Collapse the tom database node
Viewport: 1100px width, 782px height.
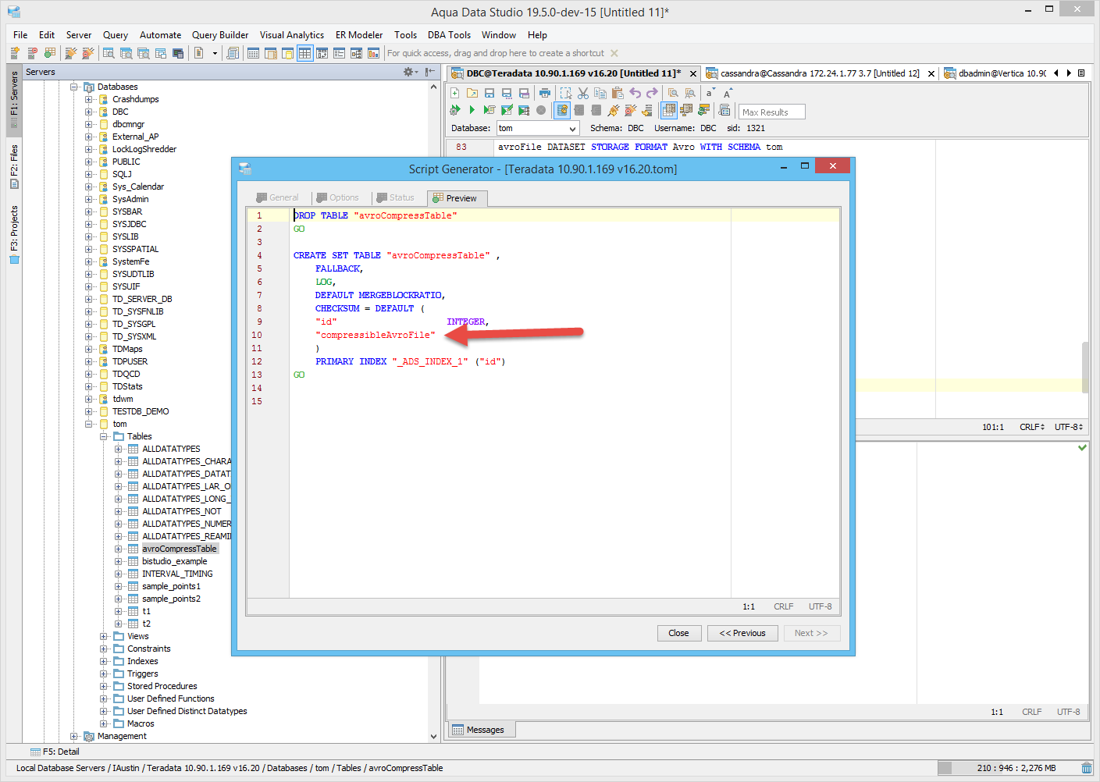click(89, 424)
